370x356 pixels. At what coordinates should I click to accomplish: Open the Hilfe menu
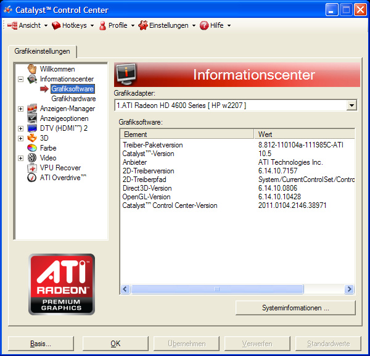[216, 25]
